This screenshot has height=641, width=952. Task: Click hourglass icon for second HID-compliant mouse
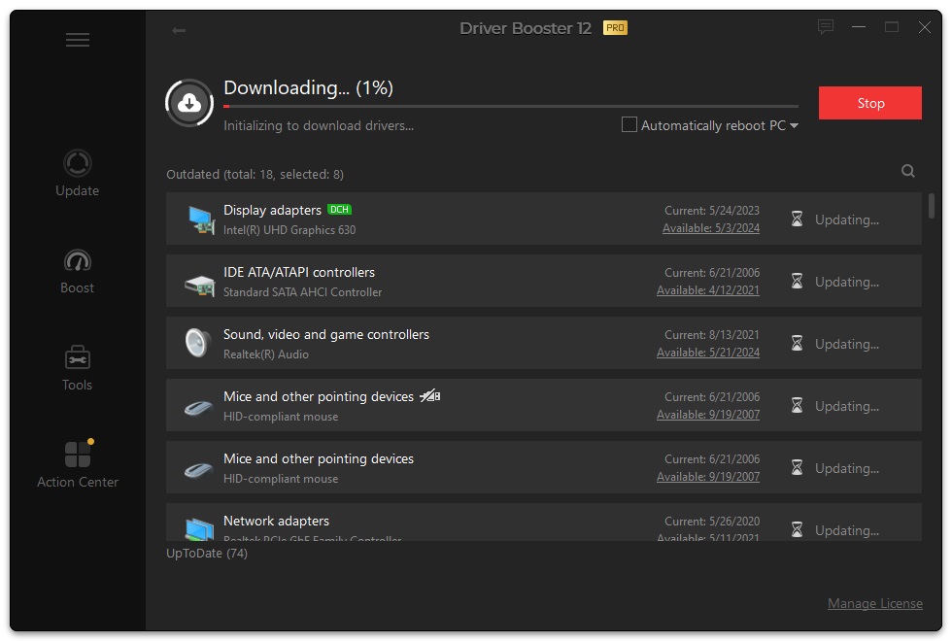coord(798,467)
